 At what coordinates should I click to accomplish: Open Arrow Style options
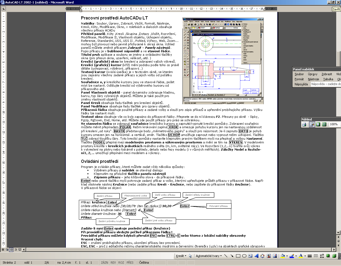tap(322, 256)
